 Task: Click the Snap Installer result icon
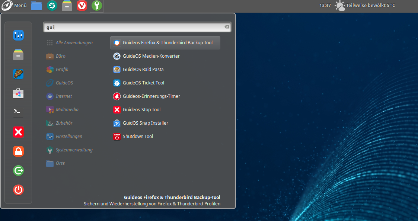click(x=117, y=123)
